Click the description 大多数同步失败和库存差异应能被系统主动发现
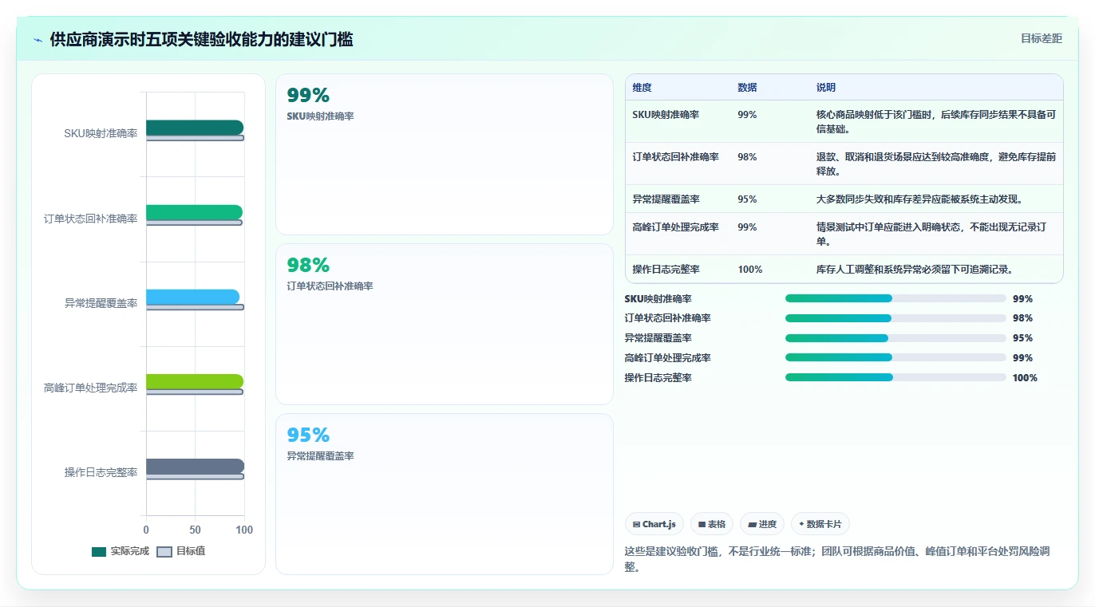Viewport: 1095px width, 607px height. pyautogui.click(x=919, y=199)
